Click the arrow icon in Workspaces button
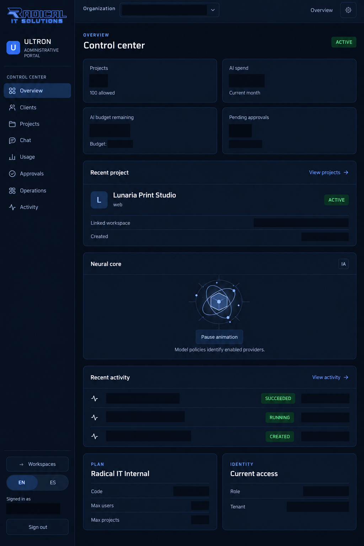This screenshot has width=364, height=546. point(21,464)
